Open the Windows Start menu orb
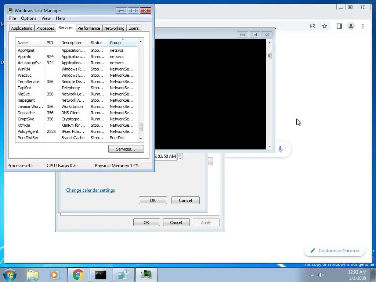Screen dimensions: 376x282 pos(10,275)
